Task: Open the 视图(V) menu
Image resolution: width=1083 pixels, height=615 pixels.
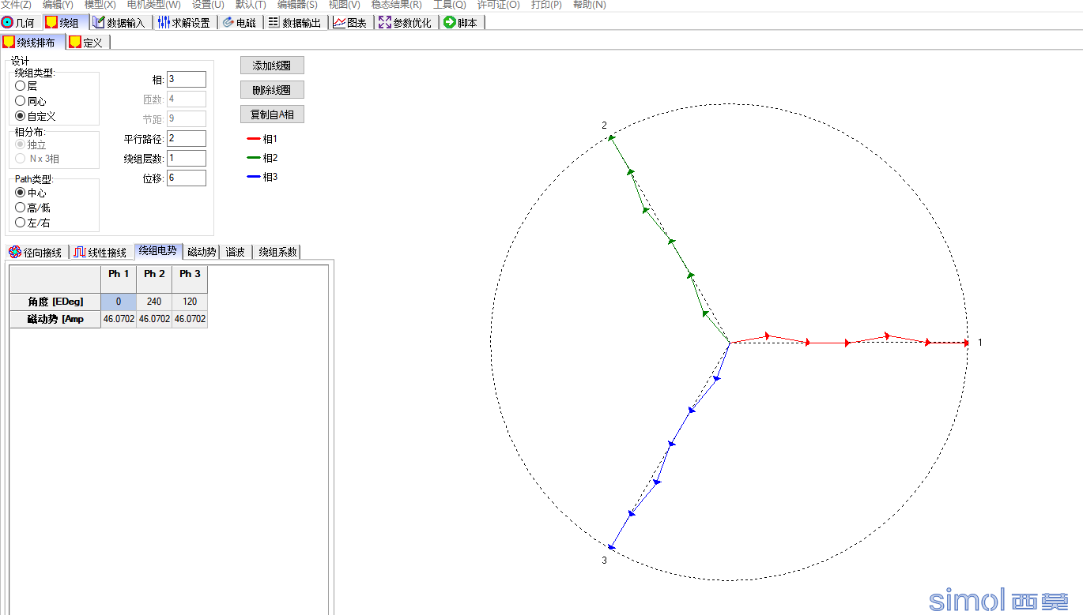Action: coord(344,5)
